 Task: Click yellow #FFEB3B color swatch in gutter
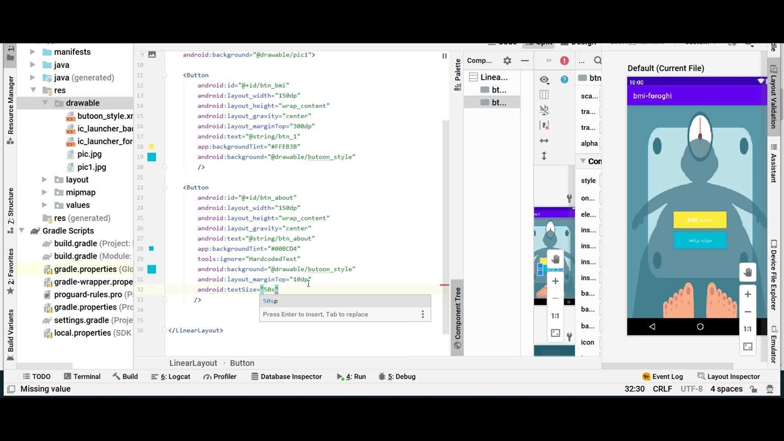151,146
